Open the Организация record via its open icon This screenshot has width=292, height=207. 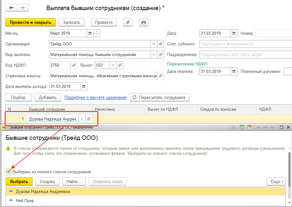(x=161, y=44)
